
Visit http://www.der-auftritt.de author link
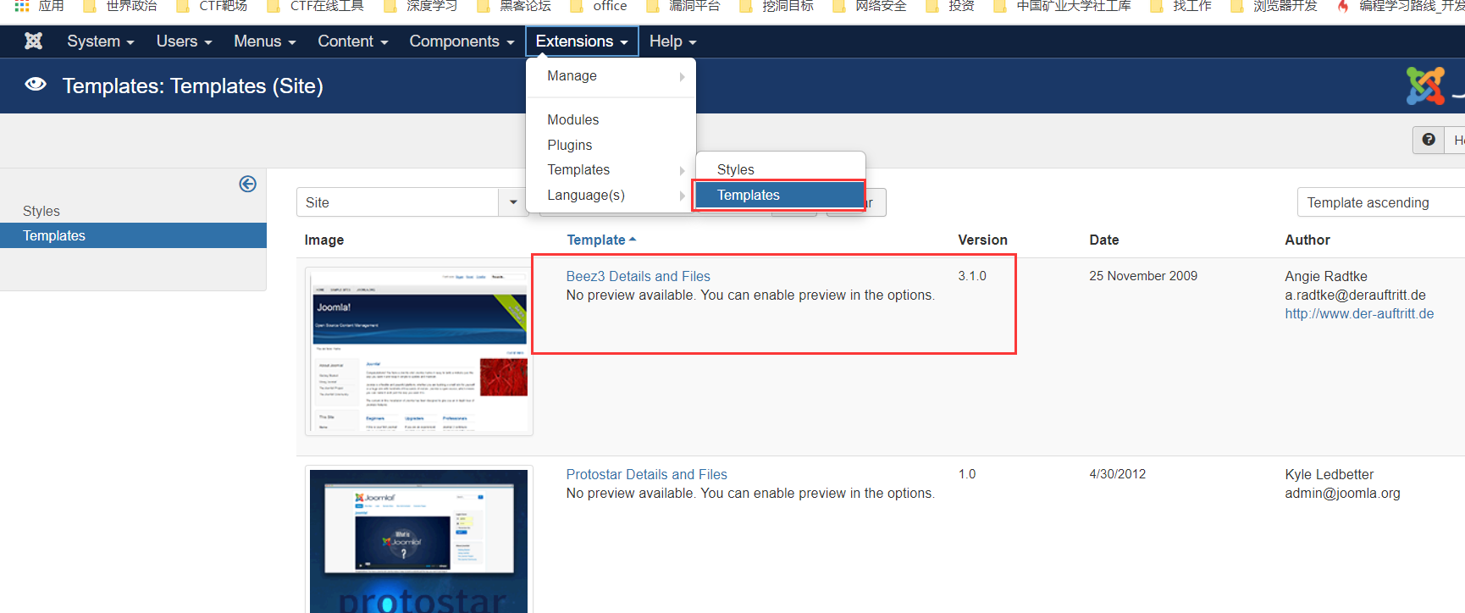pos(1358,314)
